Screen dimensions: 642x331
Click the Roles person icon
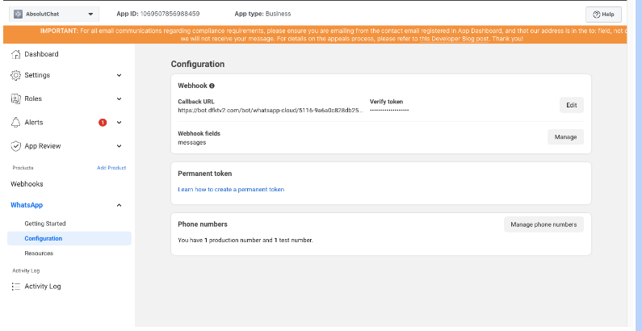pyautogui.click(x=15, y=98)
